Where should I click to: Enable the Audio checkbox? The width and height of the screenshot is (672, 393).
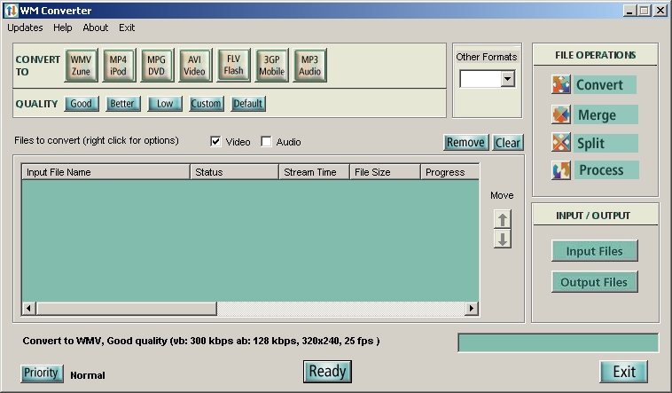pos(266,141)
